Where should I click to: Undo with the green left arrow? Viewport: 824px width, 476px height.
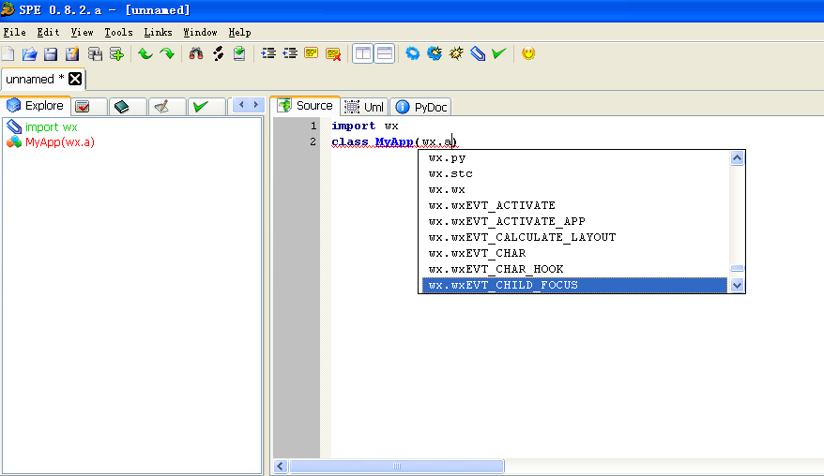tap(145, 53)
